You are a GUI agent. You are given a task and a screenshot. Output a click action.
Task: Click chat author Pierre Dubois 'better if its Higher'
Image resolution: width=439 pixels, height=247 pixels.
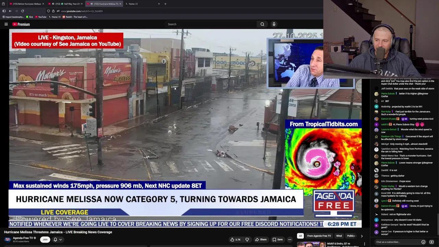pyautogui.click(x=388, y=94)
